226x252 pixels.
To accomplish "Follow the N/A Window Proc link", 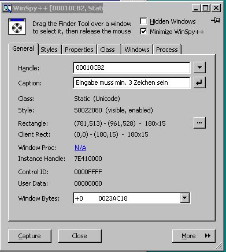I will click(80, 148).
